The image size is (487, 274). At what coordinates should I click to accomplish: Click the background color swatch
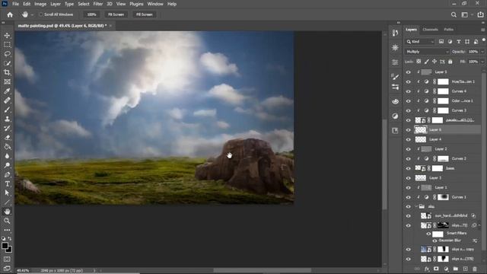[9, 249]
